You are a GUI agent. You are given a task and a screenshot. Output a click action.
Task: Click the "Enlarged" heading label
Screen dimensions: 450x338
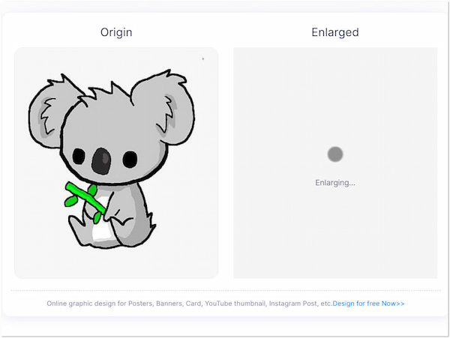(335, 32)
